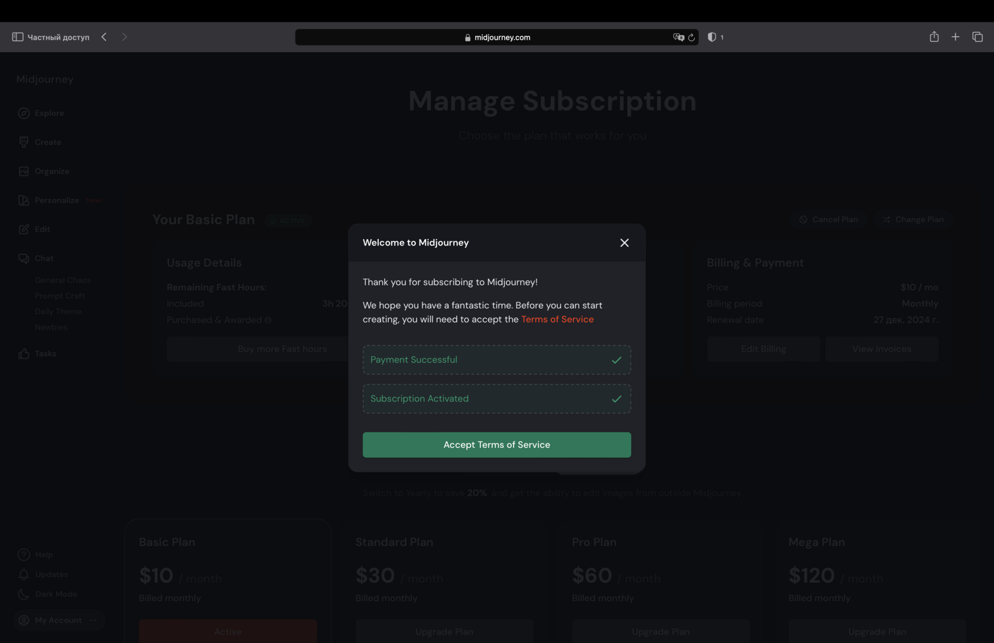Click Upgrade Plan under Pro Plan

coord(661,631)
